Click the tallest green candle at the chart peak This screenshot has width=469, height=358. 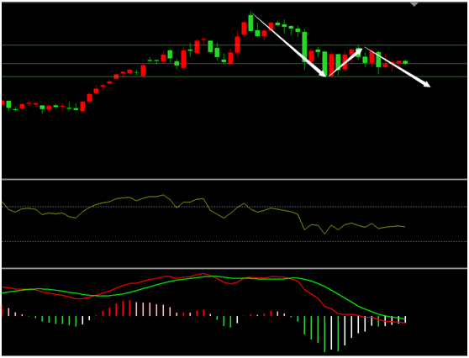click(x=250, y=22)
